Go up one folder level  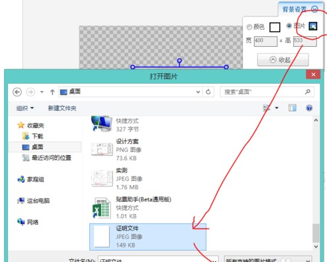[52, 92]
